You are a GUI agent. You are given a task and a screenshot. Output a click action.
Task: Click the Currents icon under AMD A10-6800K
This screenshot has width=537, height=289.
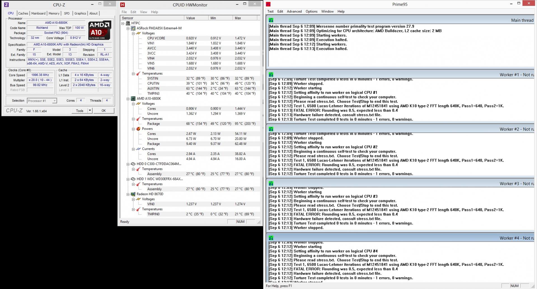138,149
